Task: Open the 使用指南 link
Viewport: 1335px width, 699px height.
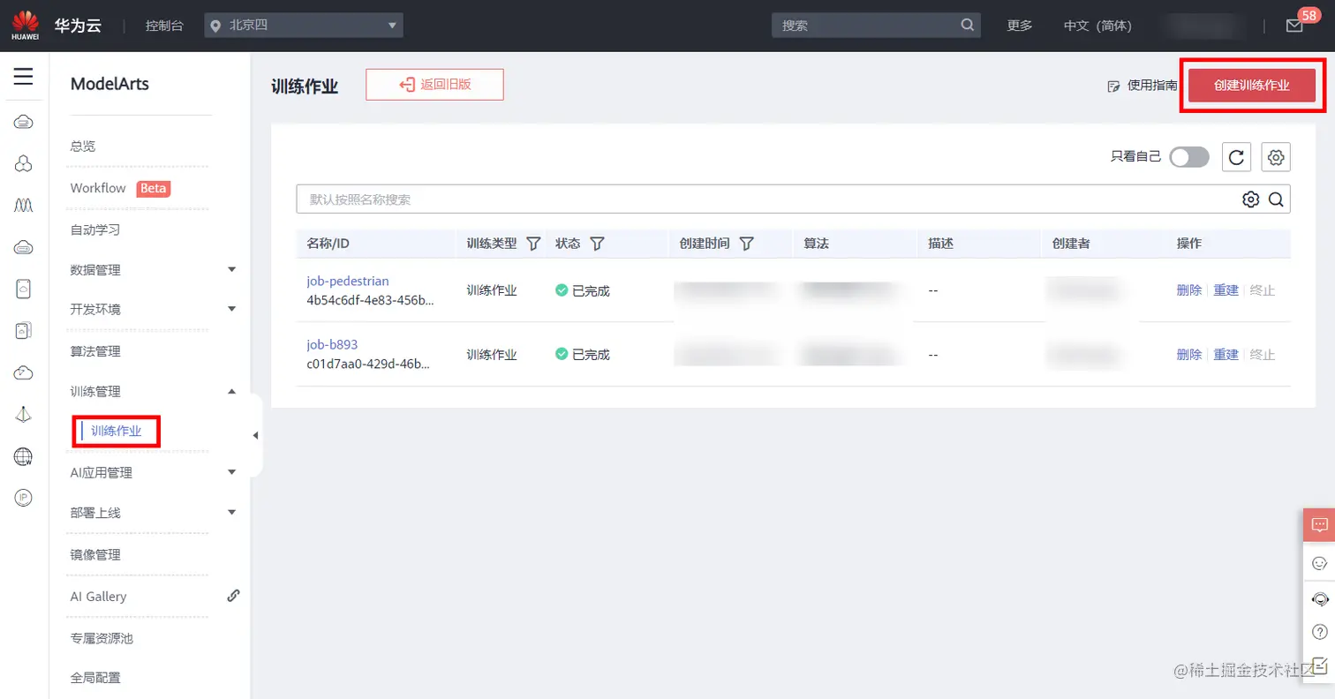Action: point(1143,86)
